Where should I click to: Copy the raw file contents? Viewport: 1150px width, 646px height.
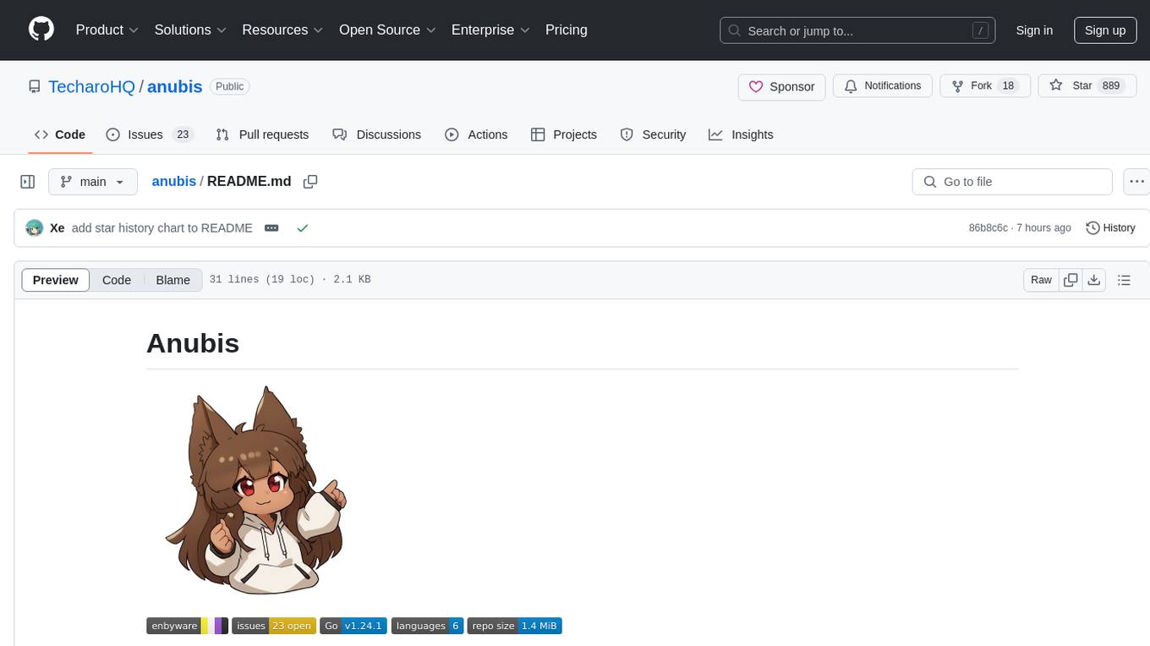(x=1071, y=280)
